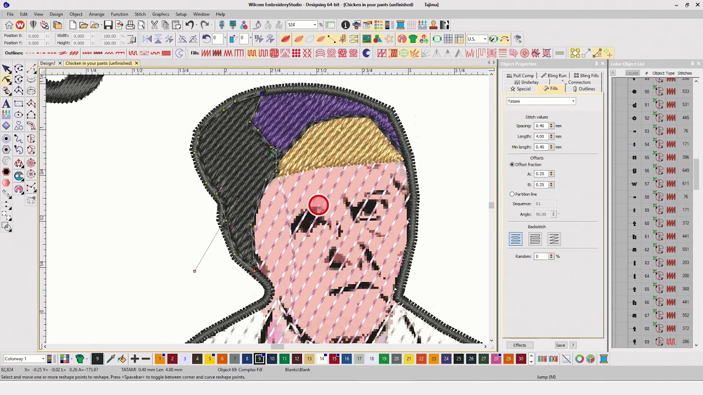This screenshot has width=703, height=395.
Task: Click the Locate button in Color-Object List
Action: [x=632, y=73]
